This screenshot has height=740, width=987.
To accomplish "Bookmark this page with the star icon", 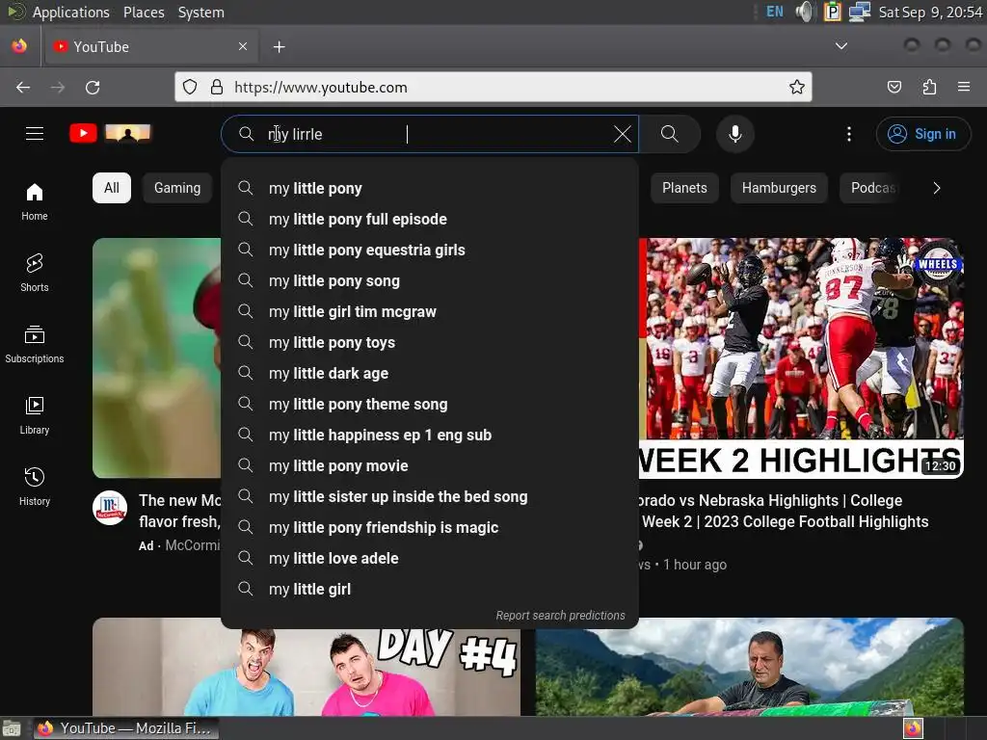I will 797,88.
